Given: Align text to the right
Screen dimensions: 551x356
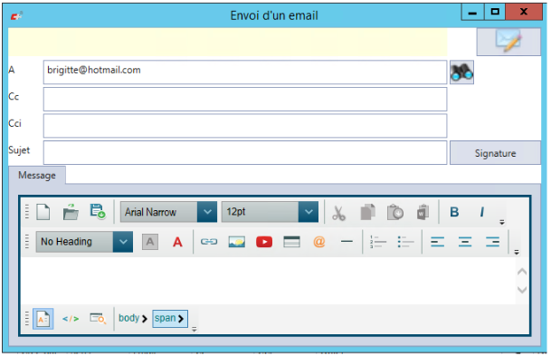Looking at the screenshot, I should pos(493,242).
